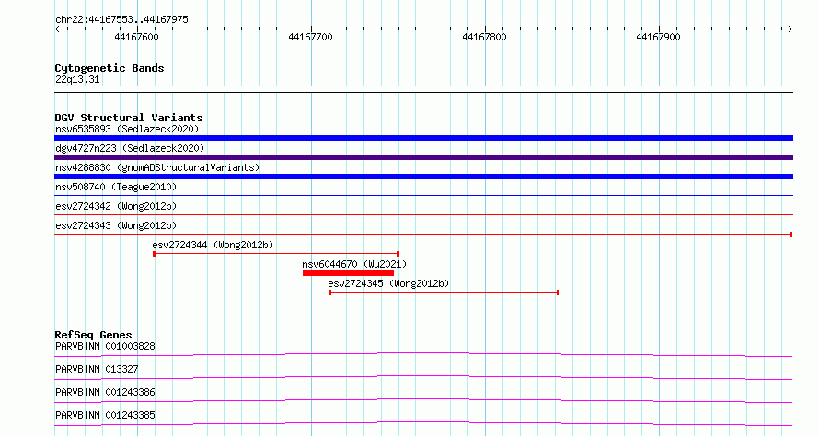Open the esv2724345 (Wong2012b) variant label

[x=388, y=283]
